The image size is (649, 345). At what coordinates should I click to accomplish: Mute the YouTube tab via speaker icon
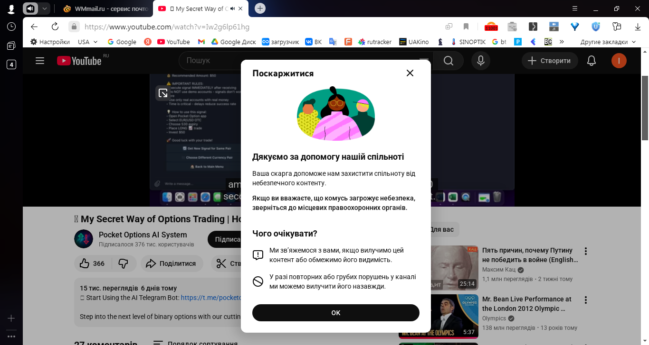(x=233, y=9)
